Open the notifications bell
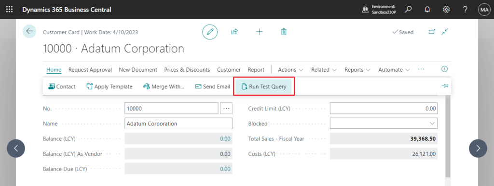 427,10
